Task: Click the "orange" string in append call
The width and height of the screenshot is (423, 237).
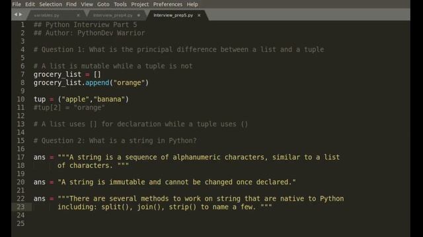Action: (129, 83)
